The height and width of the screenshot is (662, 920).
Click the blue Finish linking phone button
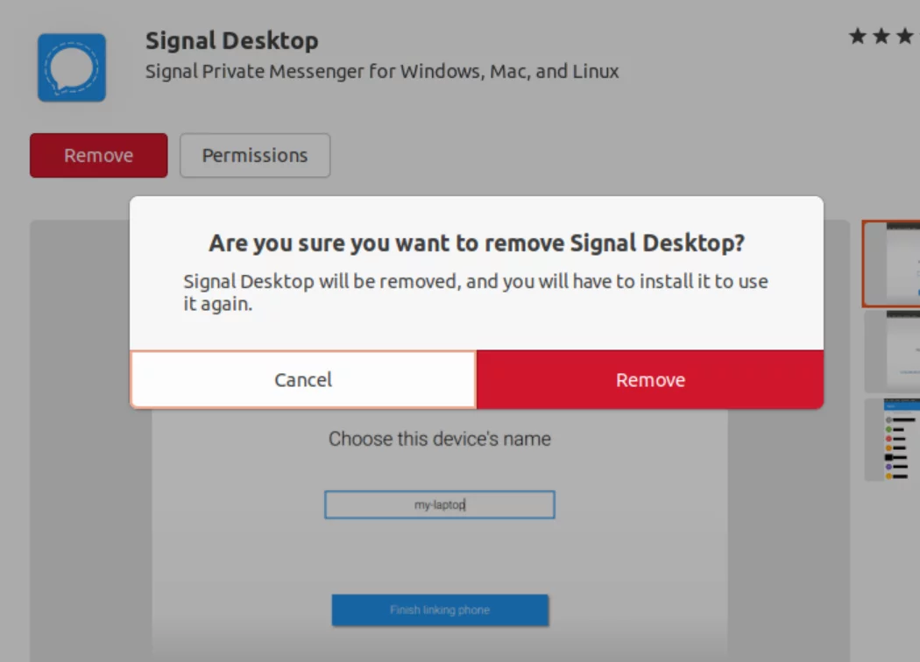[x=440, y=609]
